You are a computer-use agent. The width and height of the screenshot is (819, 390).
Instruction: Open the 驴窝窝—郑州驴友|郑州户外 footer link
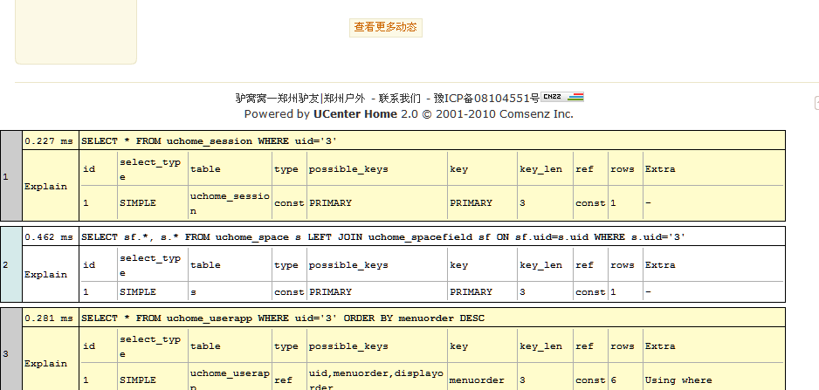pyautogui.click(x=300, y=98)
